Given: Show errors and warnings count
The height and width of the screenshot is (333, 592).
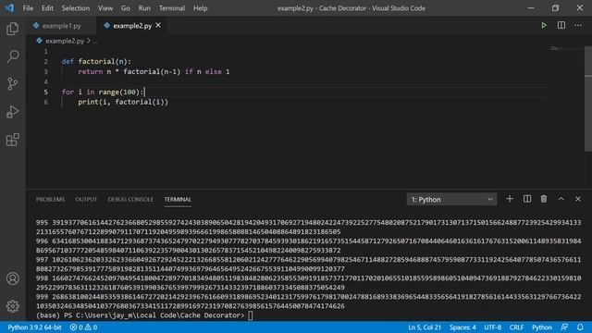Looking at the screenshot, I should pos(83,327).
